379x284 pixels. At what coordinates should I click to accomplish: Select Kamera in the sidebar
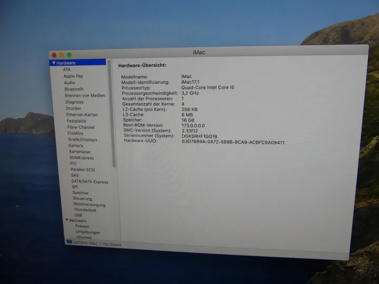point(76,146)
